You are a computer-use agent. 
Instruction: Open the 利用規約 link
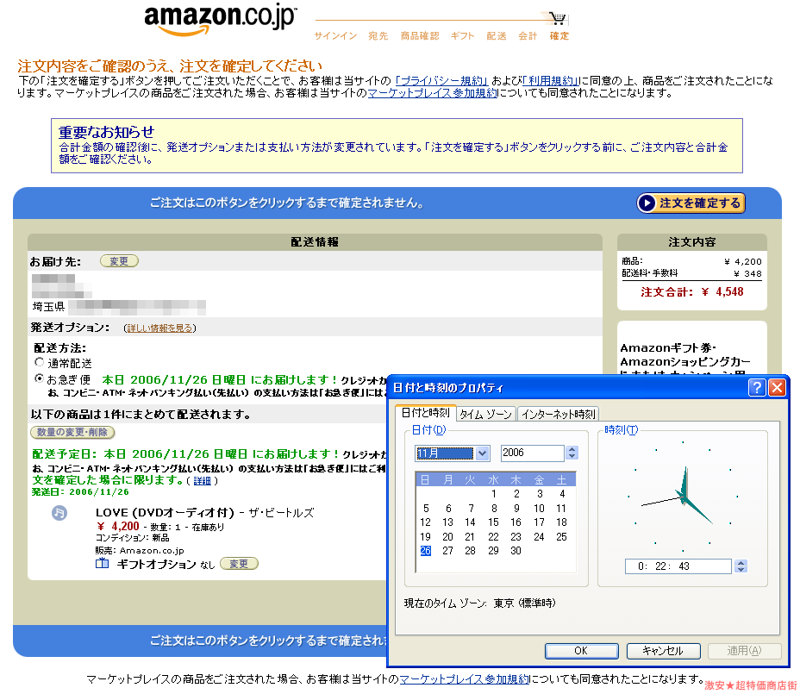[x=551, y=81]
